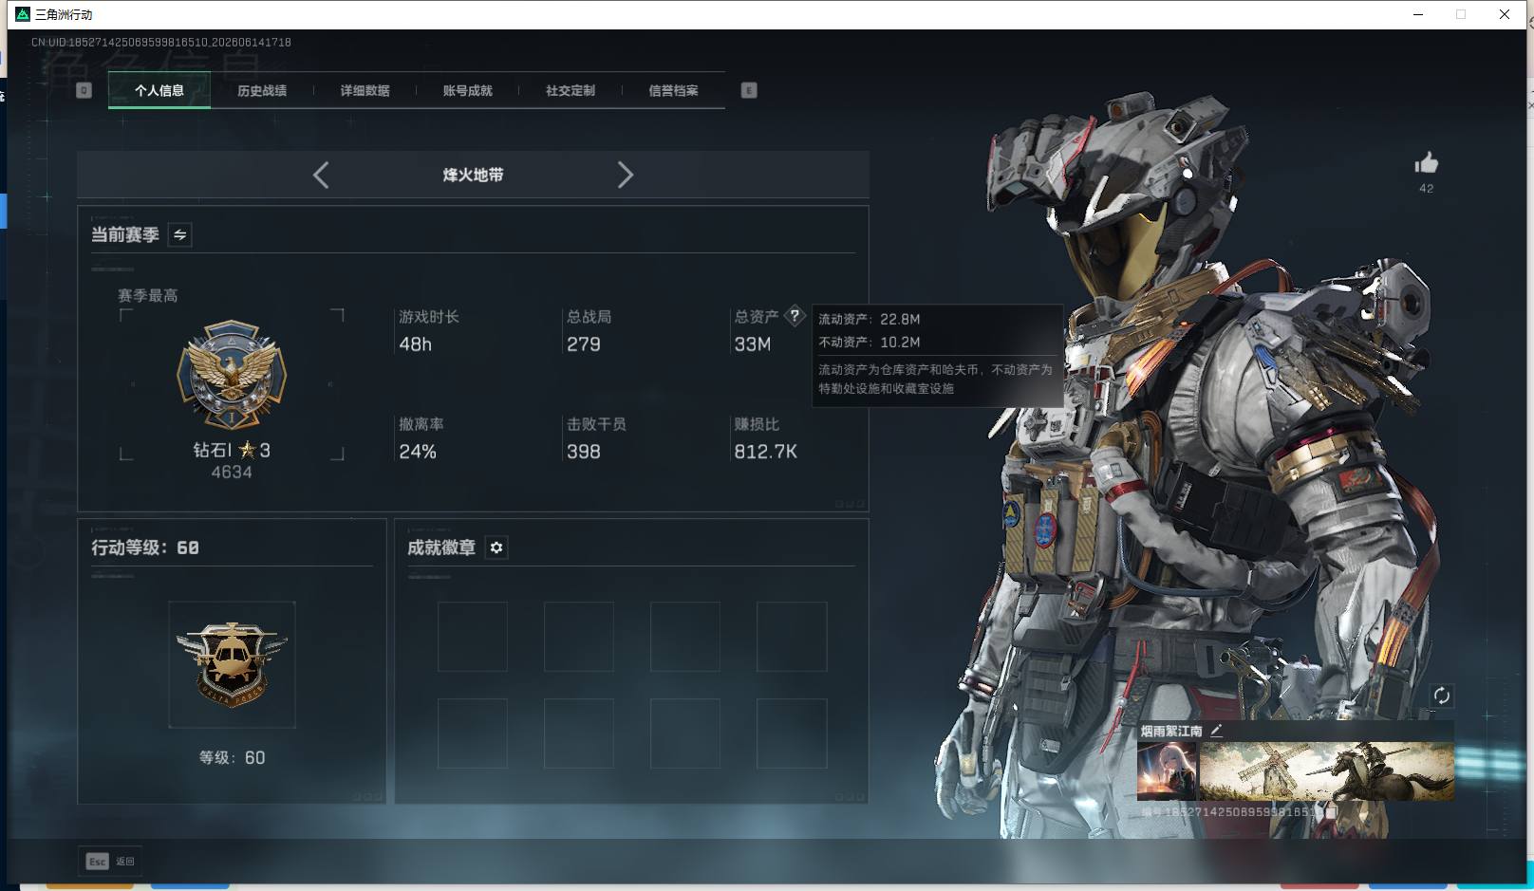Click the 总资产 value 33M
This screenshot has height=891, width=1534.
pyautogui.click(x=753, y=344)
